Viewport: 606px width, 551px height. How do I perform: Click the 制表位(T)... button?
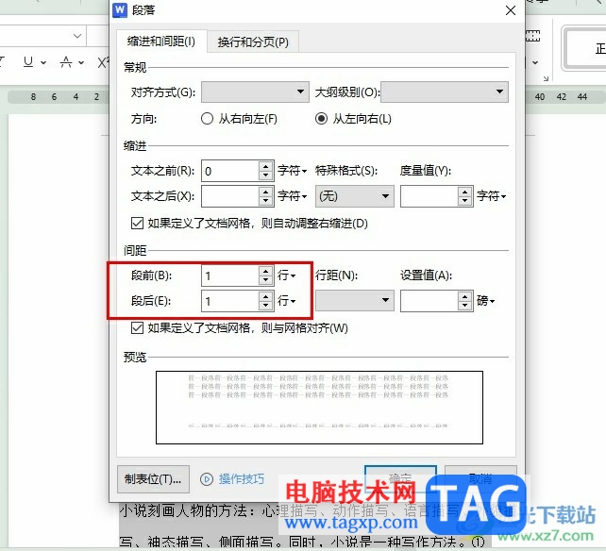153,479
